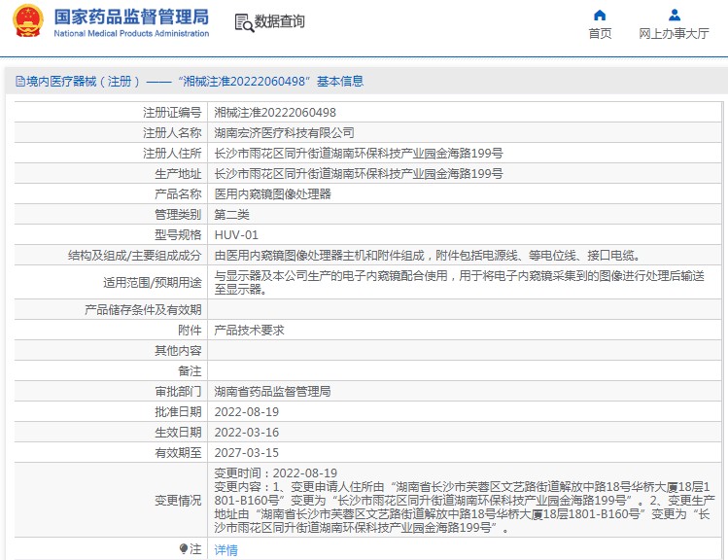Open the 数据查询 magnifier icon

click(244, 22)
